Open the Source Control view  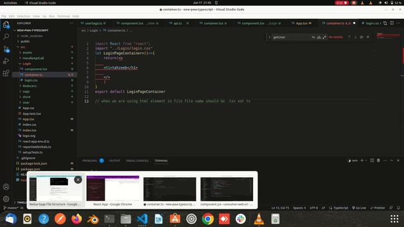6,49
